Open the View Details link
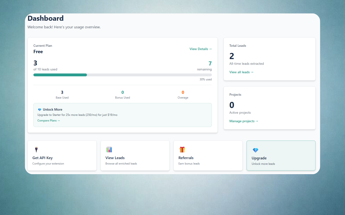The width and height of the screenshot is (345, 215). [x=199, y=49]
